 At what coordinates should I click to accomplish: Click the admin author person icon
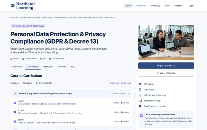pyautogui.click(x=11, y=58)
